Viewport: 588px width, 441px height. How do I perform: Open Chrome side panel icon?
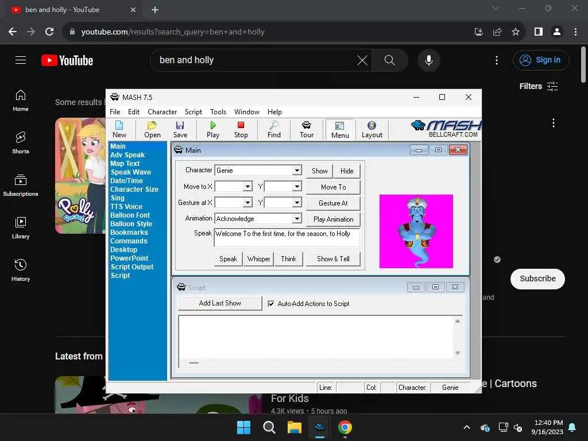539,32
